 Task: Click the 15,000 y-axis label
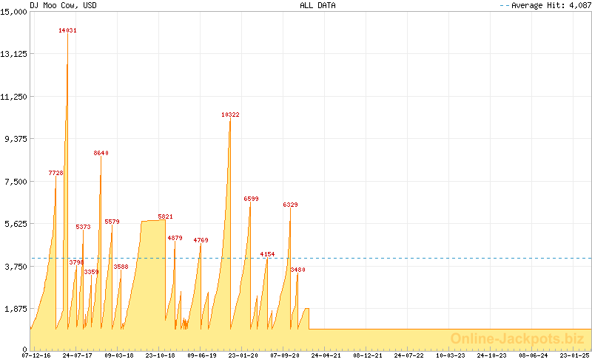click(15, 12)
